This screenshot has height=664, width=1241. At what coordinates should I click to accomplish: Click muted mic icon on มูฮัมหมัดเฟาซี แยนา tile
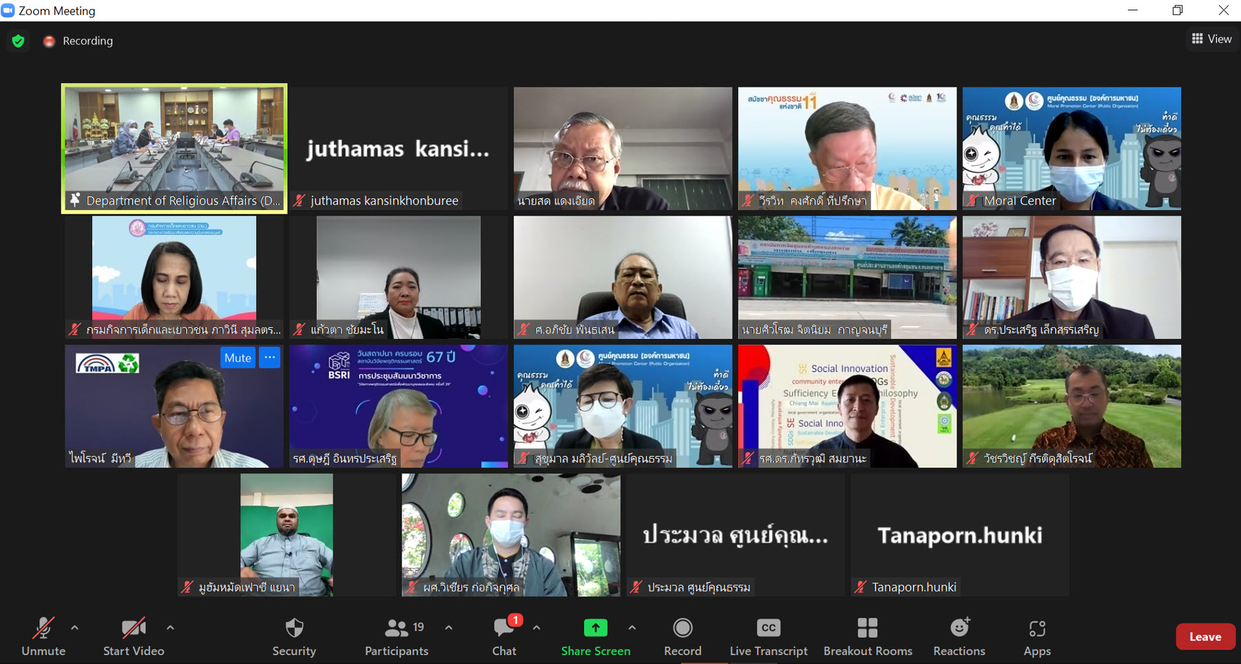coord(187,587)
